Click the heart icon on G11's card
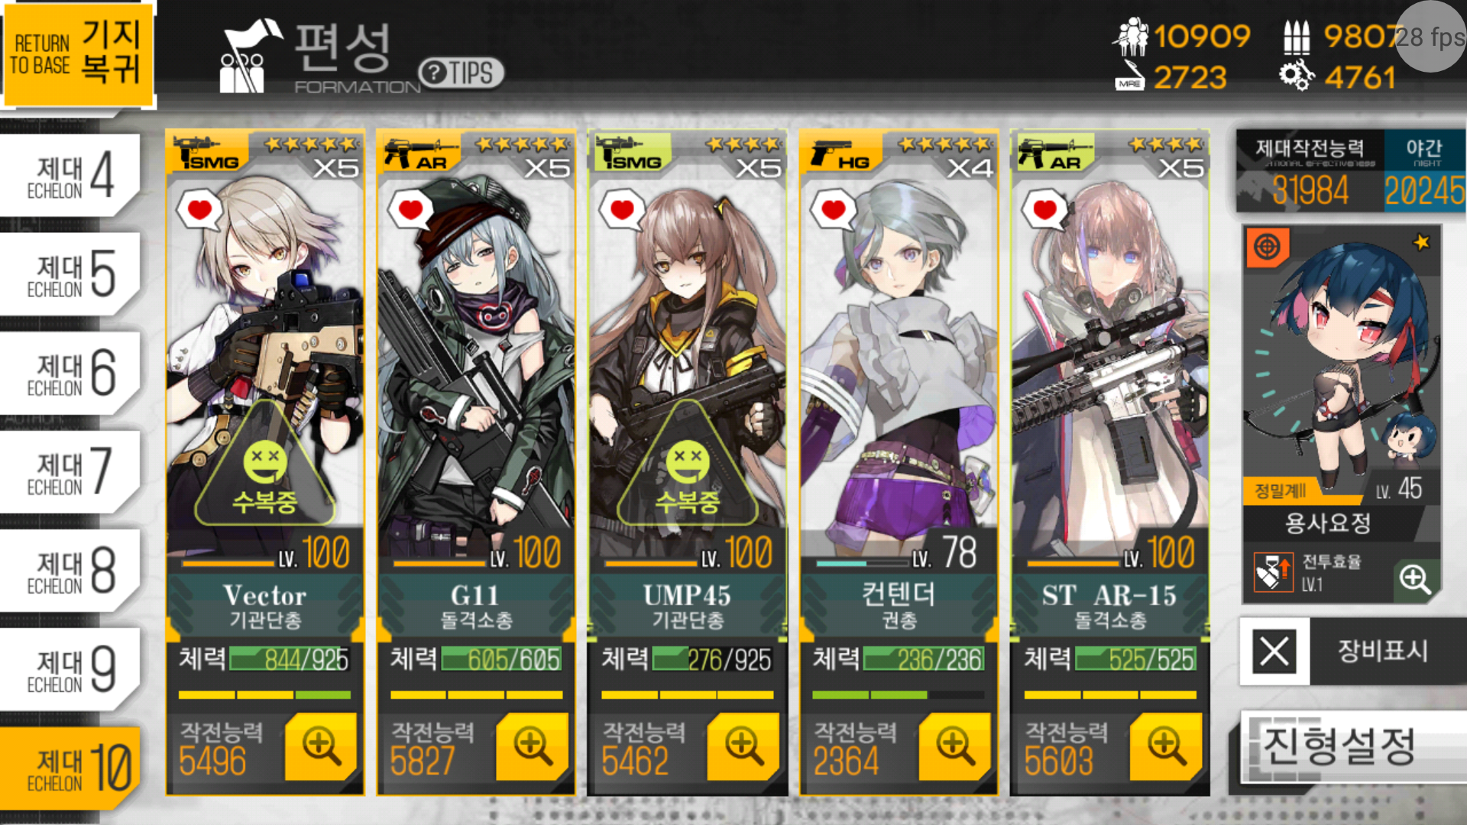The height and width of the screenshot is (825, 1467). [410, 209]
